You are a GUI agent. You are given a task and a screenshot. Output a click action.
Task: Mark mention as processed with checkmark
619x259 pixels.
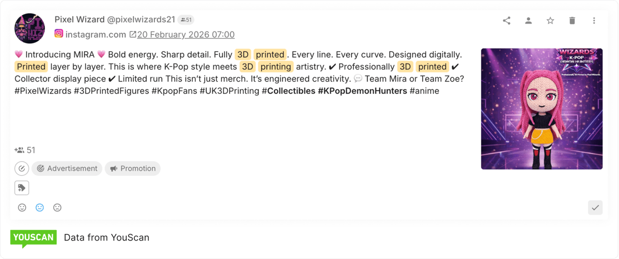click(x=595, y=207)
